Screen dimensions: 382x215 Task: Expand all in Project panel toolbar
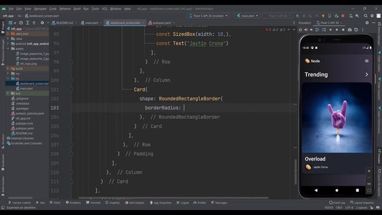click(x=27, y=23)
